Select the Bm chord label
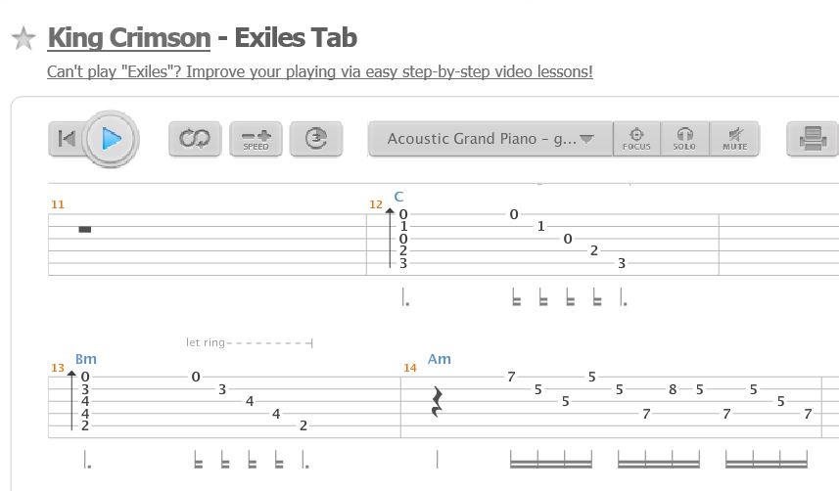Viewport: 839px width, 491px height. 86,359
